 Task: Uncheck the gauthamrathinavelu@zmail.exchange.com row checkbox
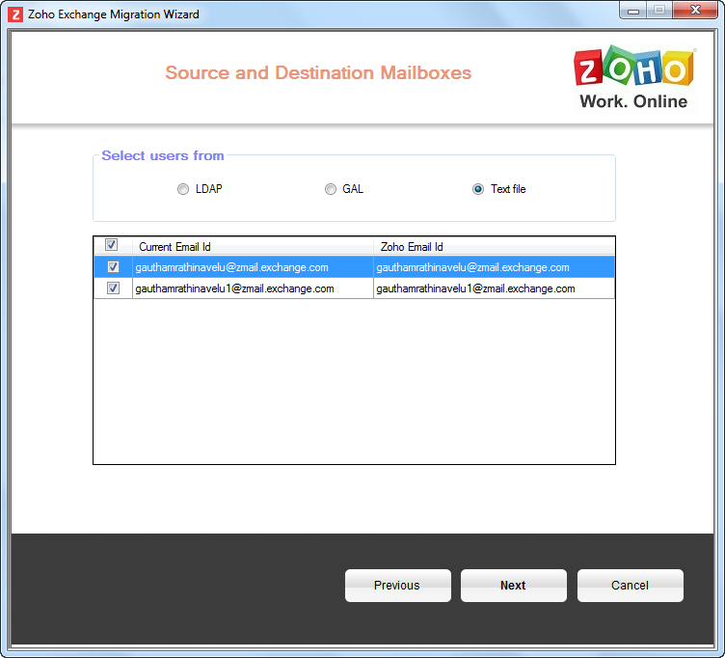[x=113, y=267]
